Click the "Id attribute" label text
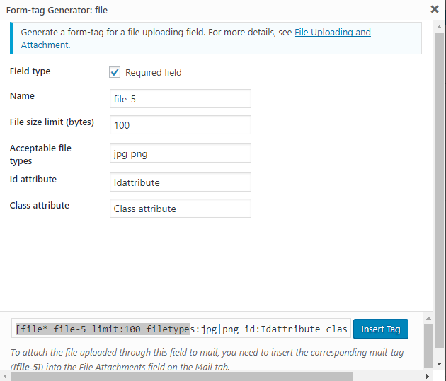The width and height of the screenshot is (446, 381). point(33,180)
